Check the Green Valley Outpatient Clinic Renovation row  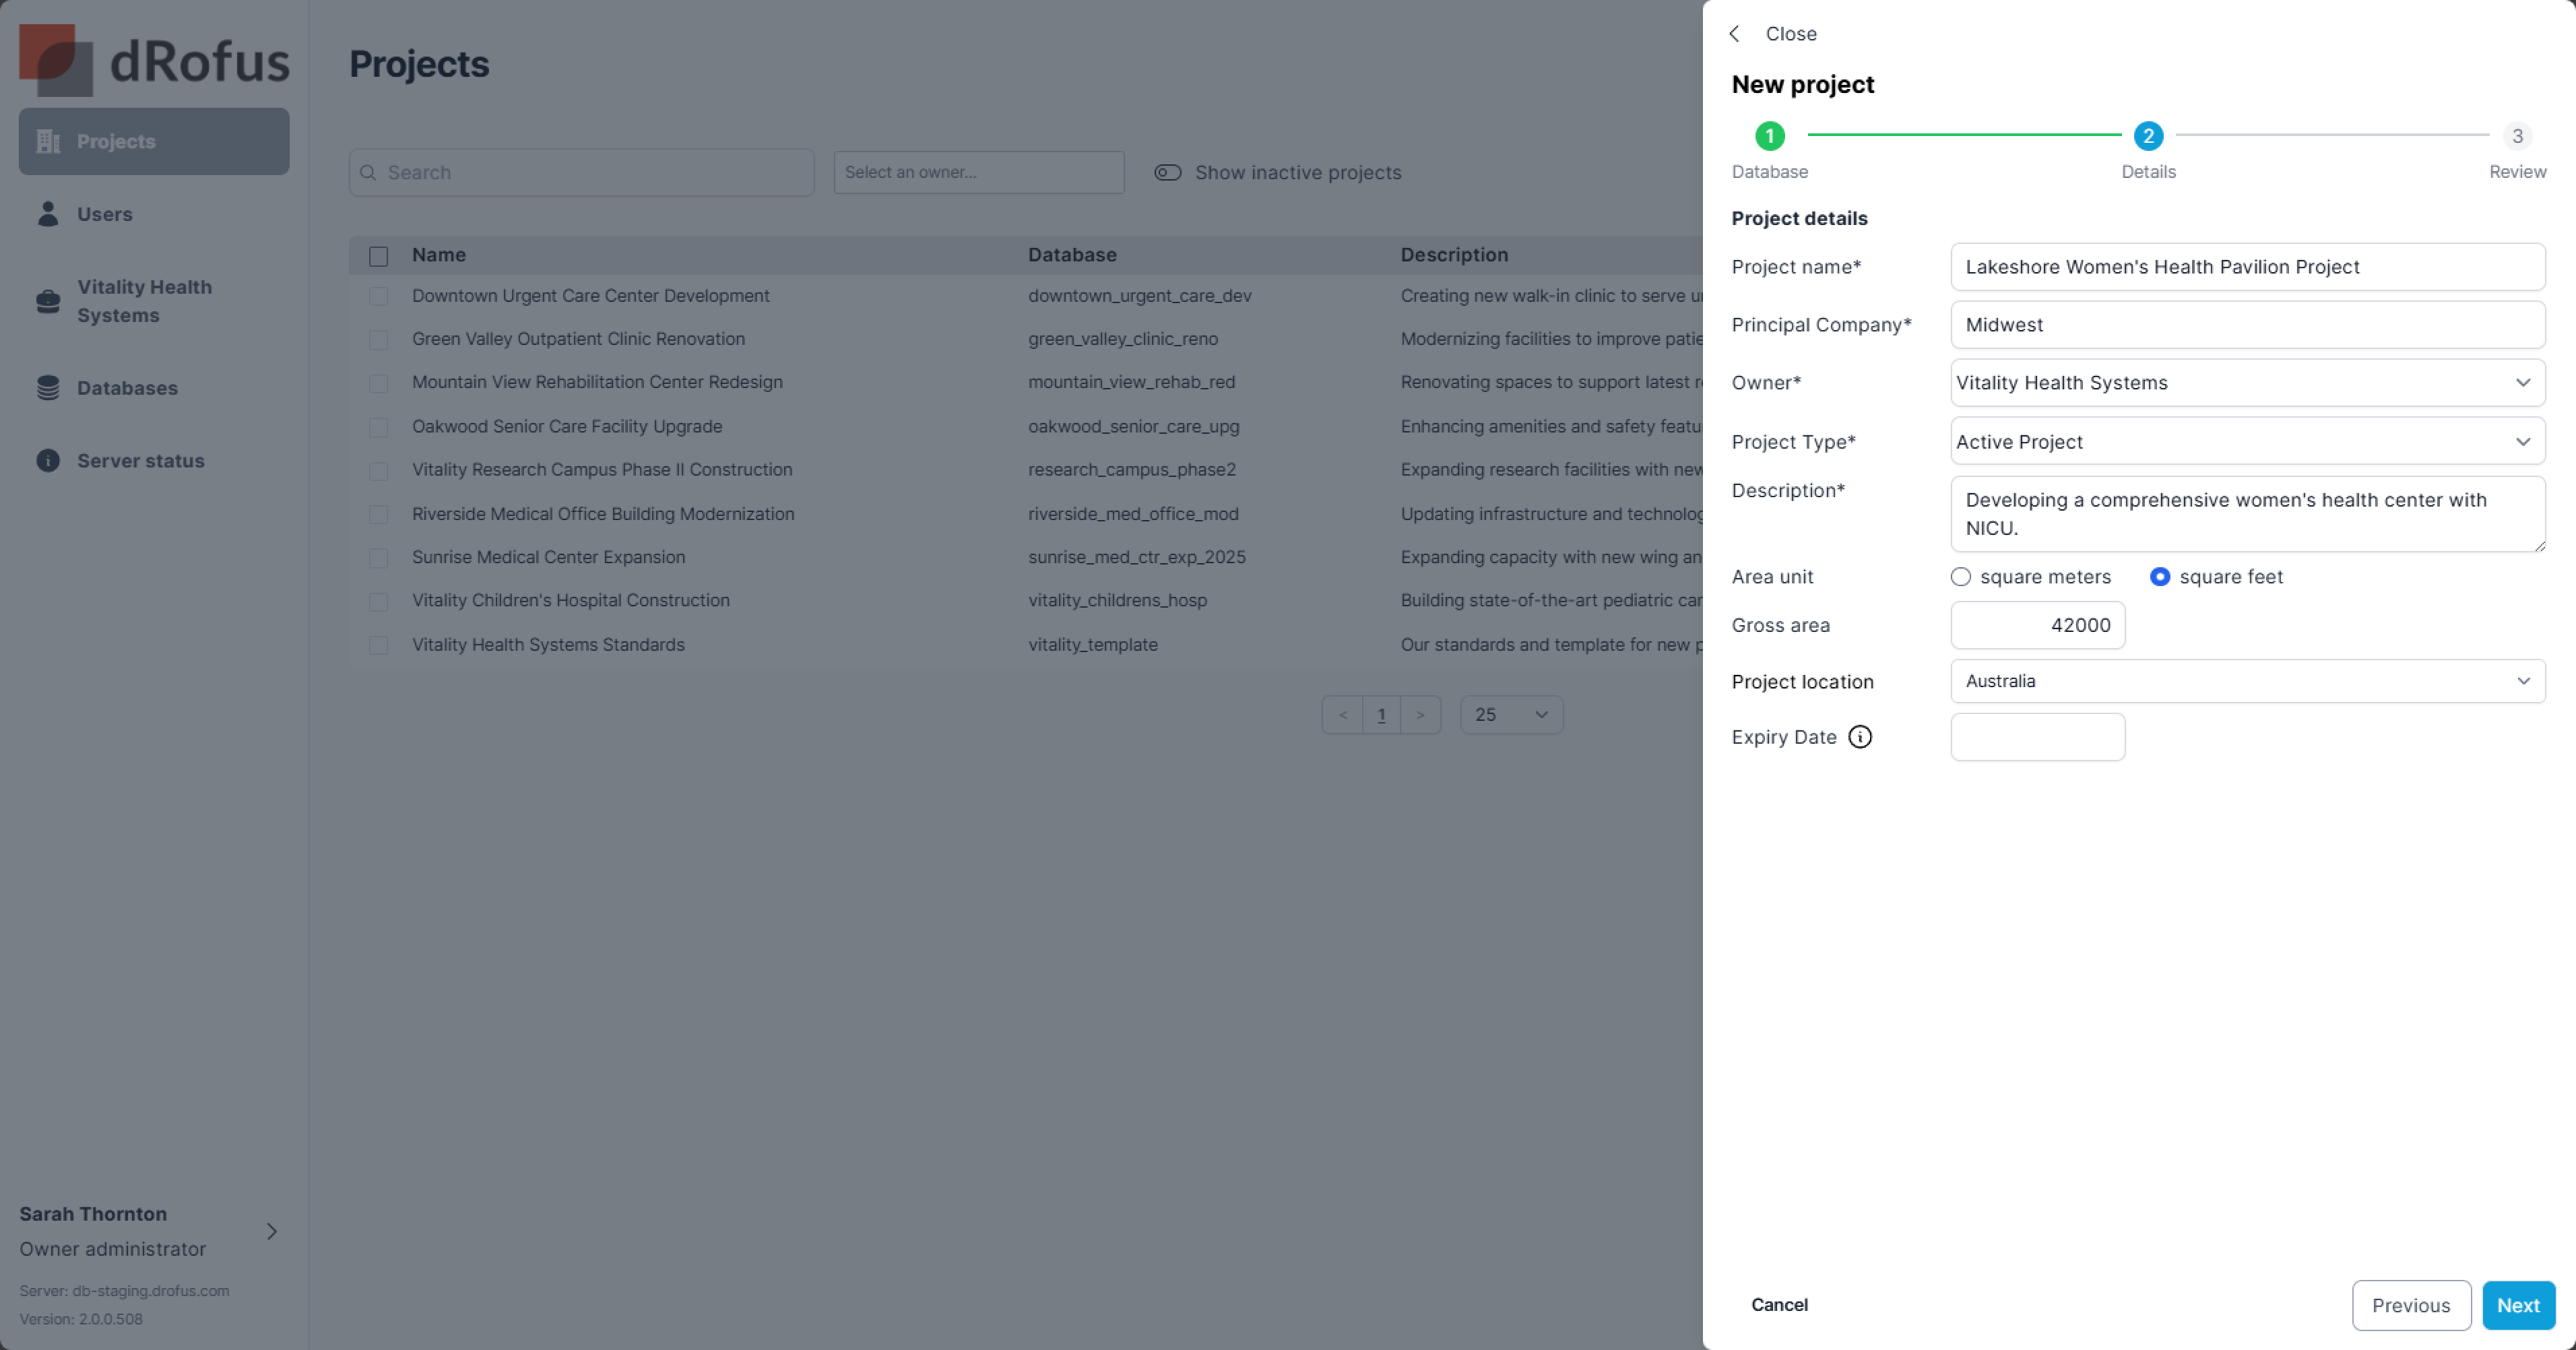pos(378,340)
